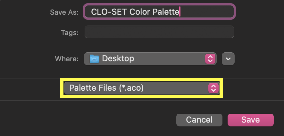Click the "Save As:" label

(64, 12)
